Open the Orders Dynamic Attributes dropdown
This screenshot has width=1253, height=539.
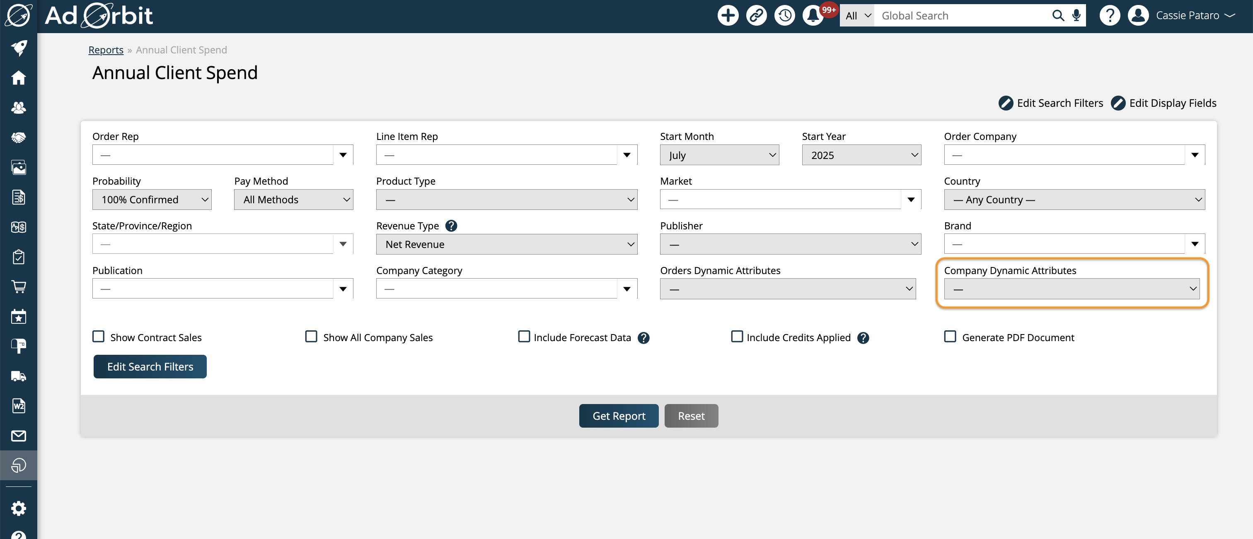pyautogui.click(x=788, y=289)
